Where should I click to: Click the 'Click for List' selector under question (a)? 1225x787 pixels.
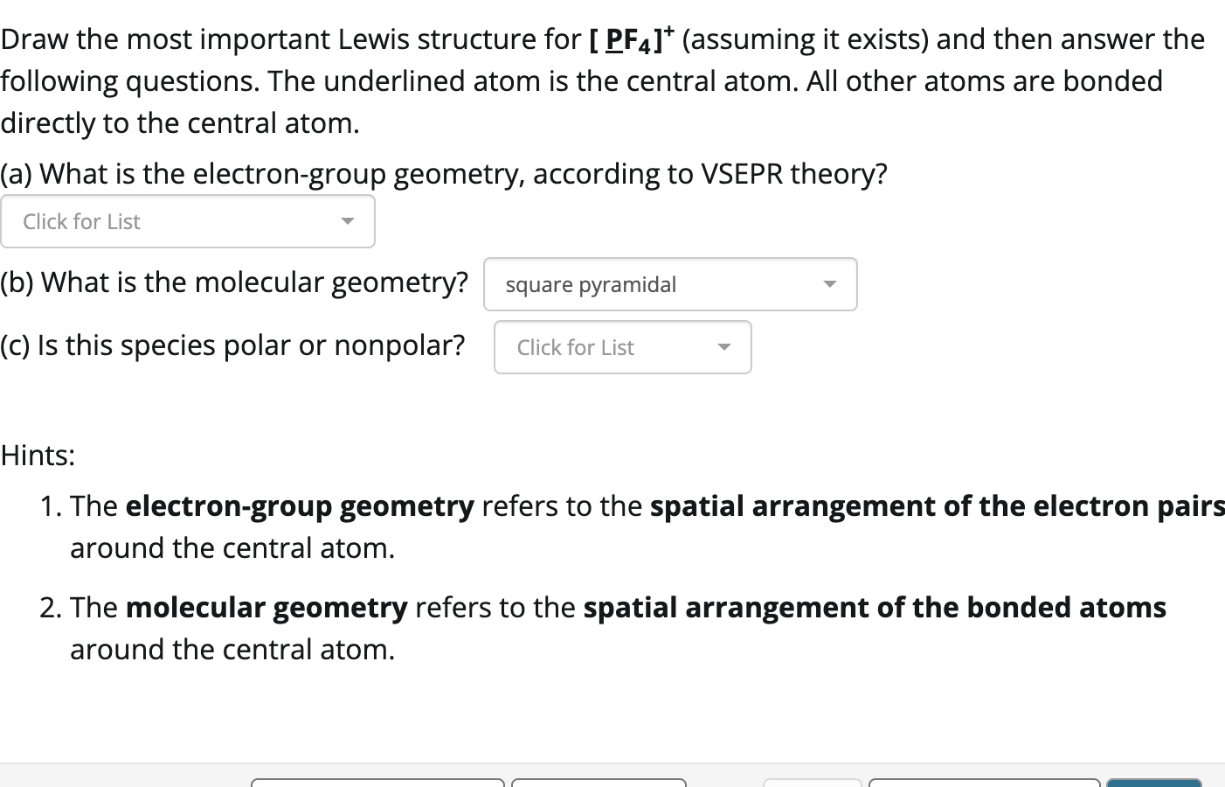point(188,221)
